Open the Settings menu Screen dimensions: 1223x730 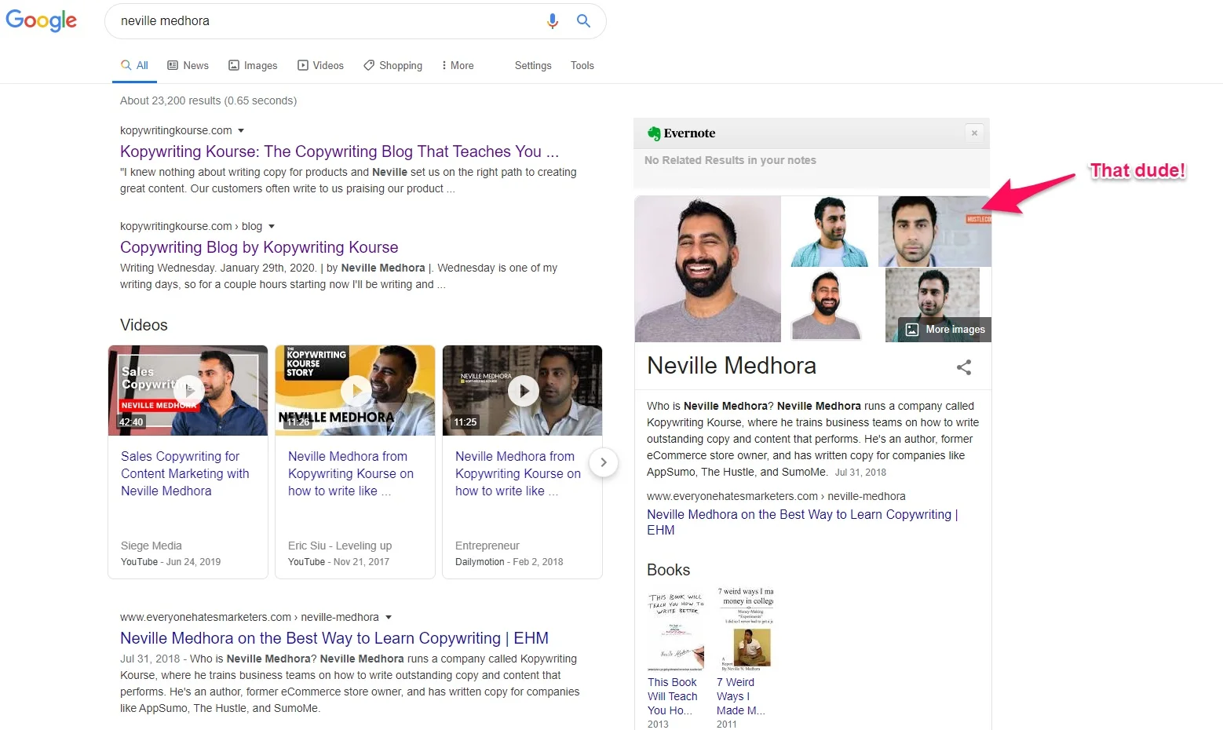tap(533, 65)
